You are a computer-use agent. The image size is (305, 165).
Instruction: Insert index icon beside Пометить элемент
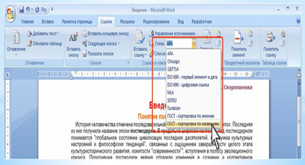pos(250,34)
